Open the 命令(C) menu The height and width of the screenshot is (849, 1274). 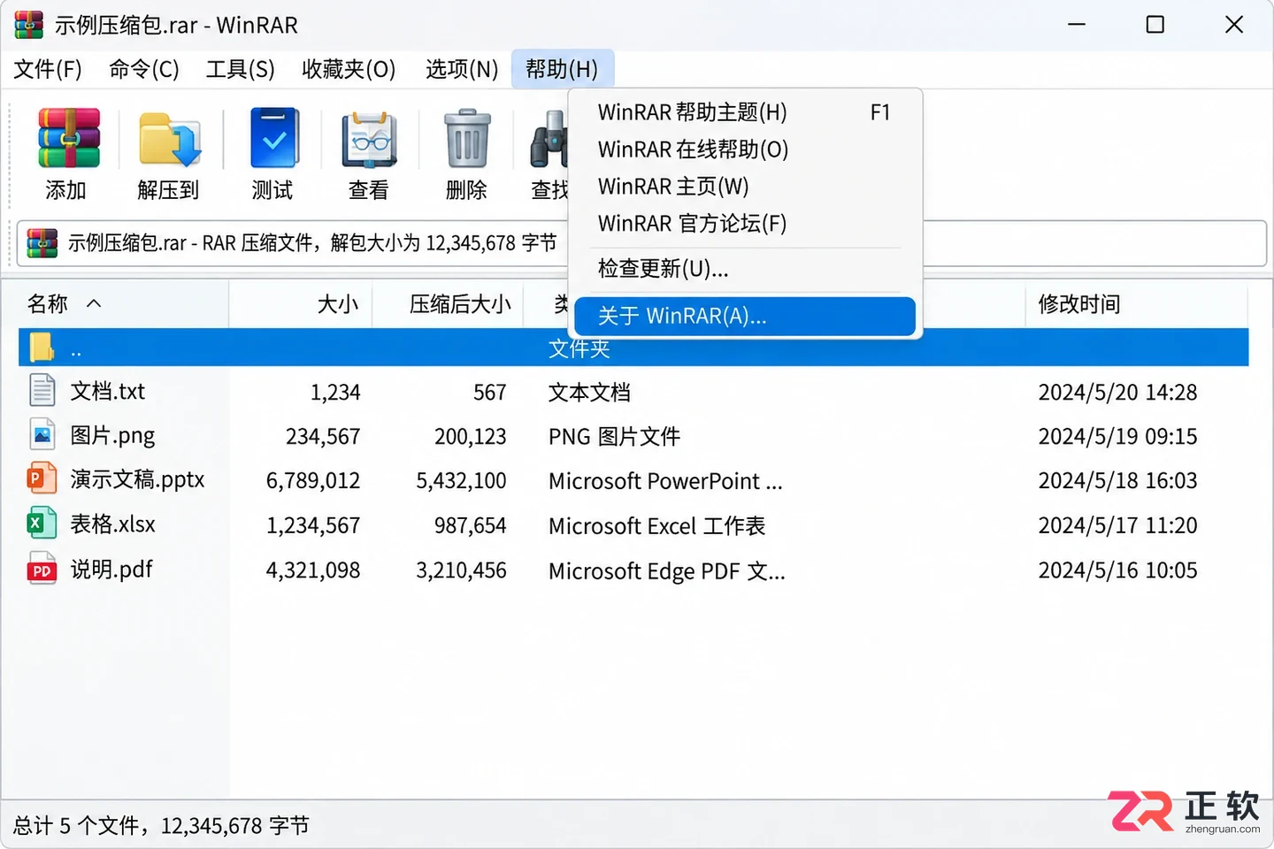(x=144, y=69)
